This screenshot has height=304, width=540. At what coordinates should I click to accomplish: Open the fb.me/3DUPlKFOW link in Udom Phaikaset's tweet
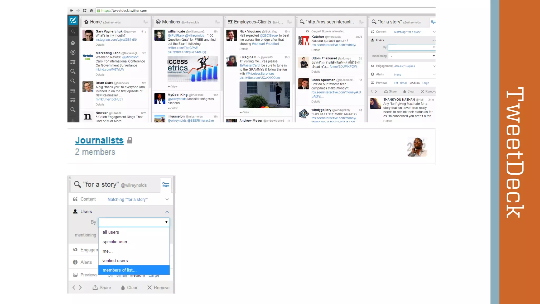coord(343,67)
